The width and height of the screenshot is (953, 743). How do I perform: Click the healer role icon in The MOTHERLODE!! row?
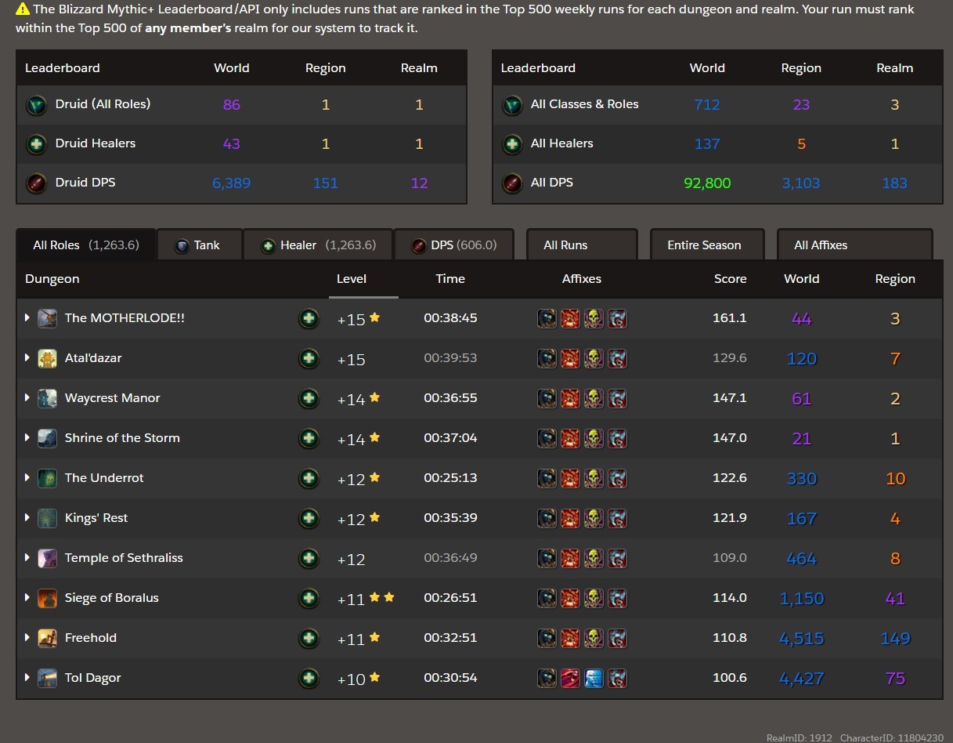click(x=309, y=319)
